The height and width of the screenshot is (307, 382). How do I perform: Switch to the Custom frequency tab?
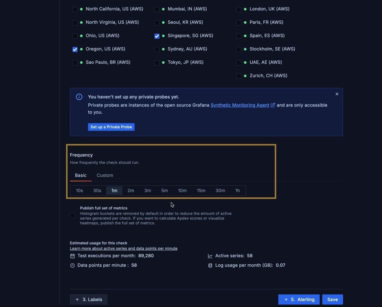[105, 175]
